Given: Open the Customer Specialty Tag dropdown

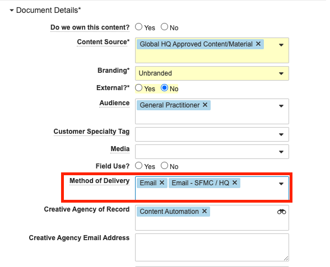Looking at the screenshot, I should tap(212, 134).
